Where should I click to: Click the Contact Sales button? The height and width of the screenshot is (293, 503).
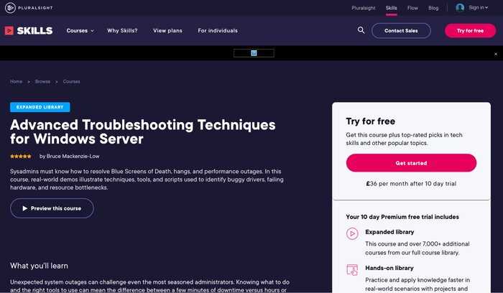pyautogui.click(x=401, y=31)
